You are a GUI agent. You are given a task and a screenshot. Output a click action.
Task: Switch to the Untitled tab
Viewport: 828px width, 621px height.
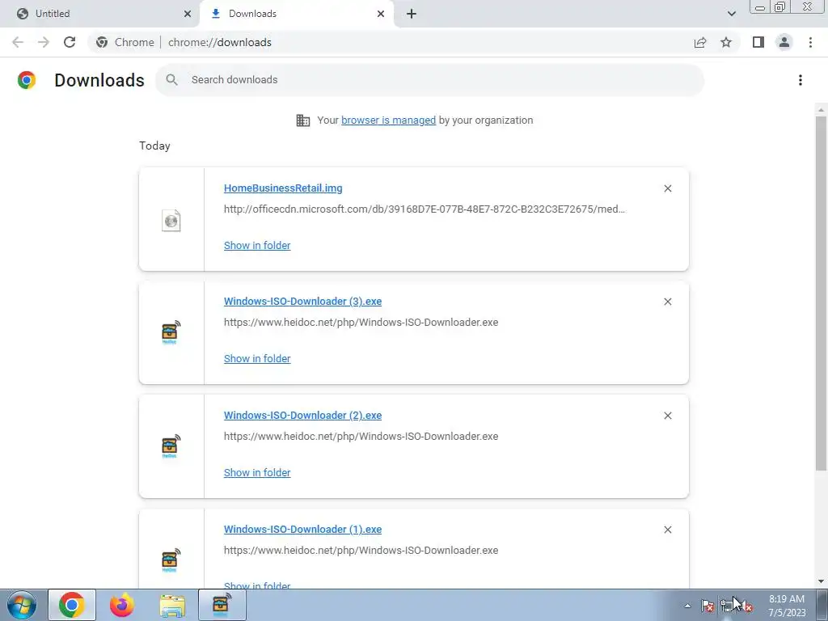[100, 14]
